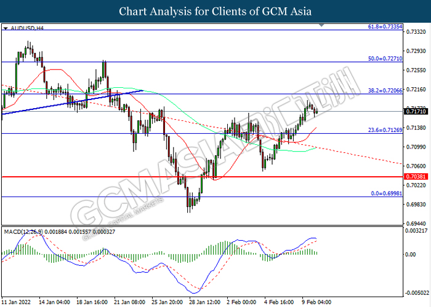Image resolution: width=431 pixels, height=307 pixels.
Task: Select the 23.6=0.71269 Fibonacci label
Action: click(x=385, y=130)
